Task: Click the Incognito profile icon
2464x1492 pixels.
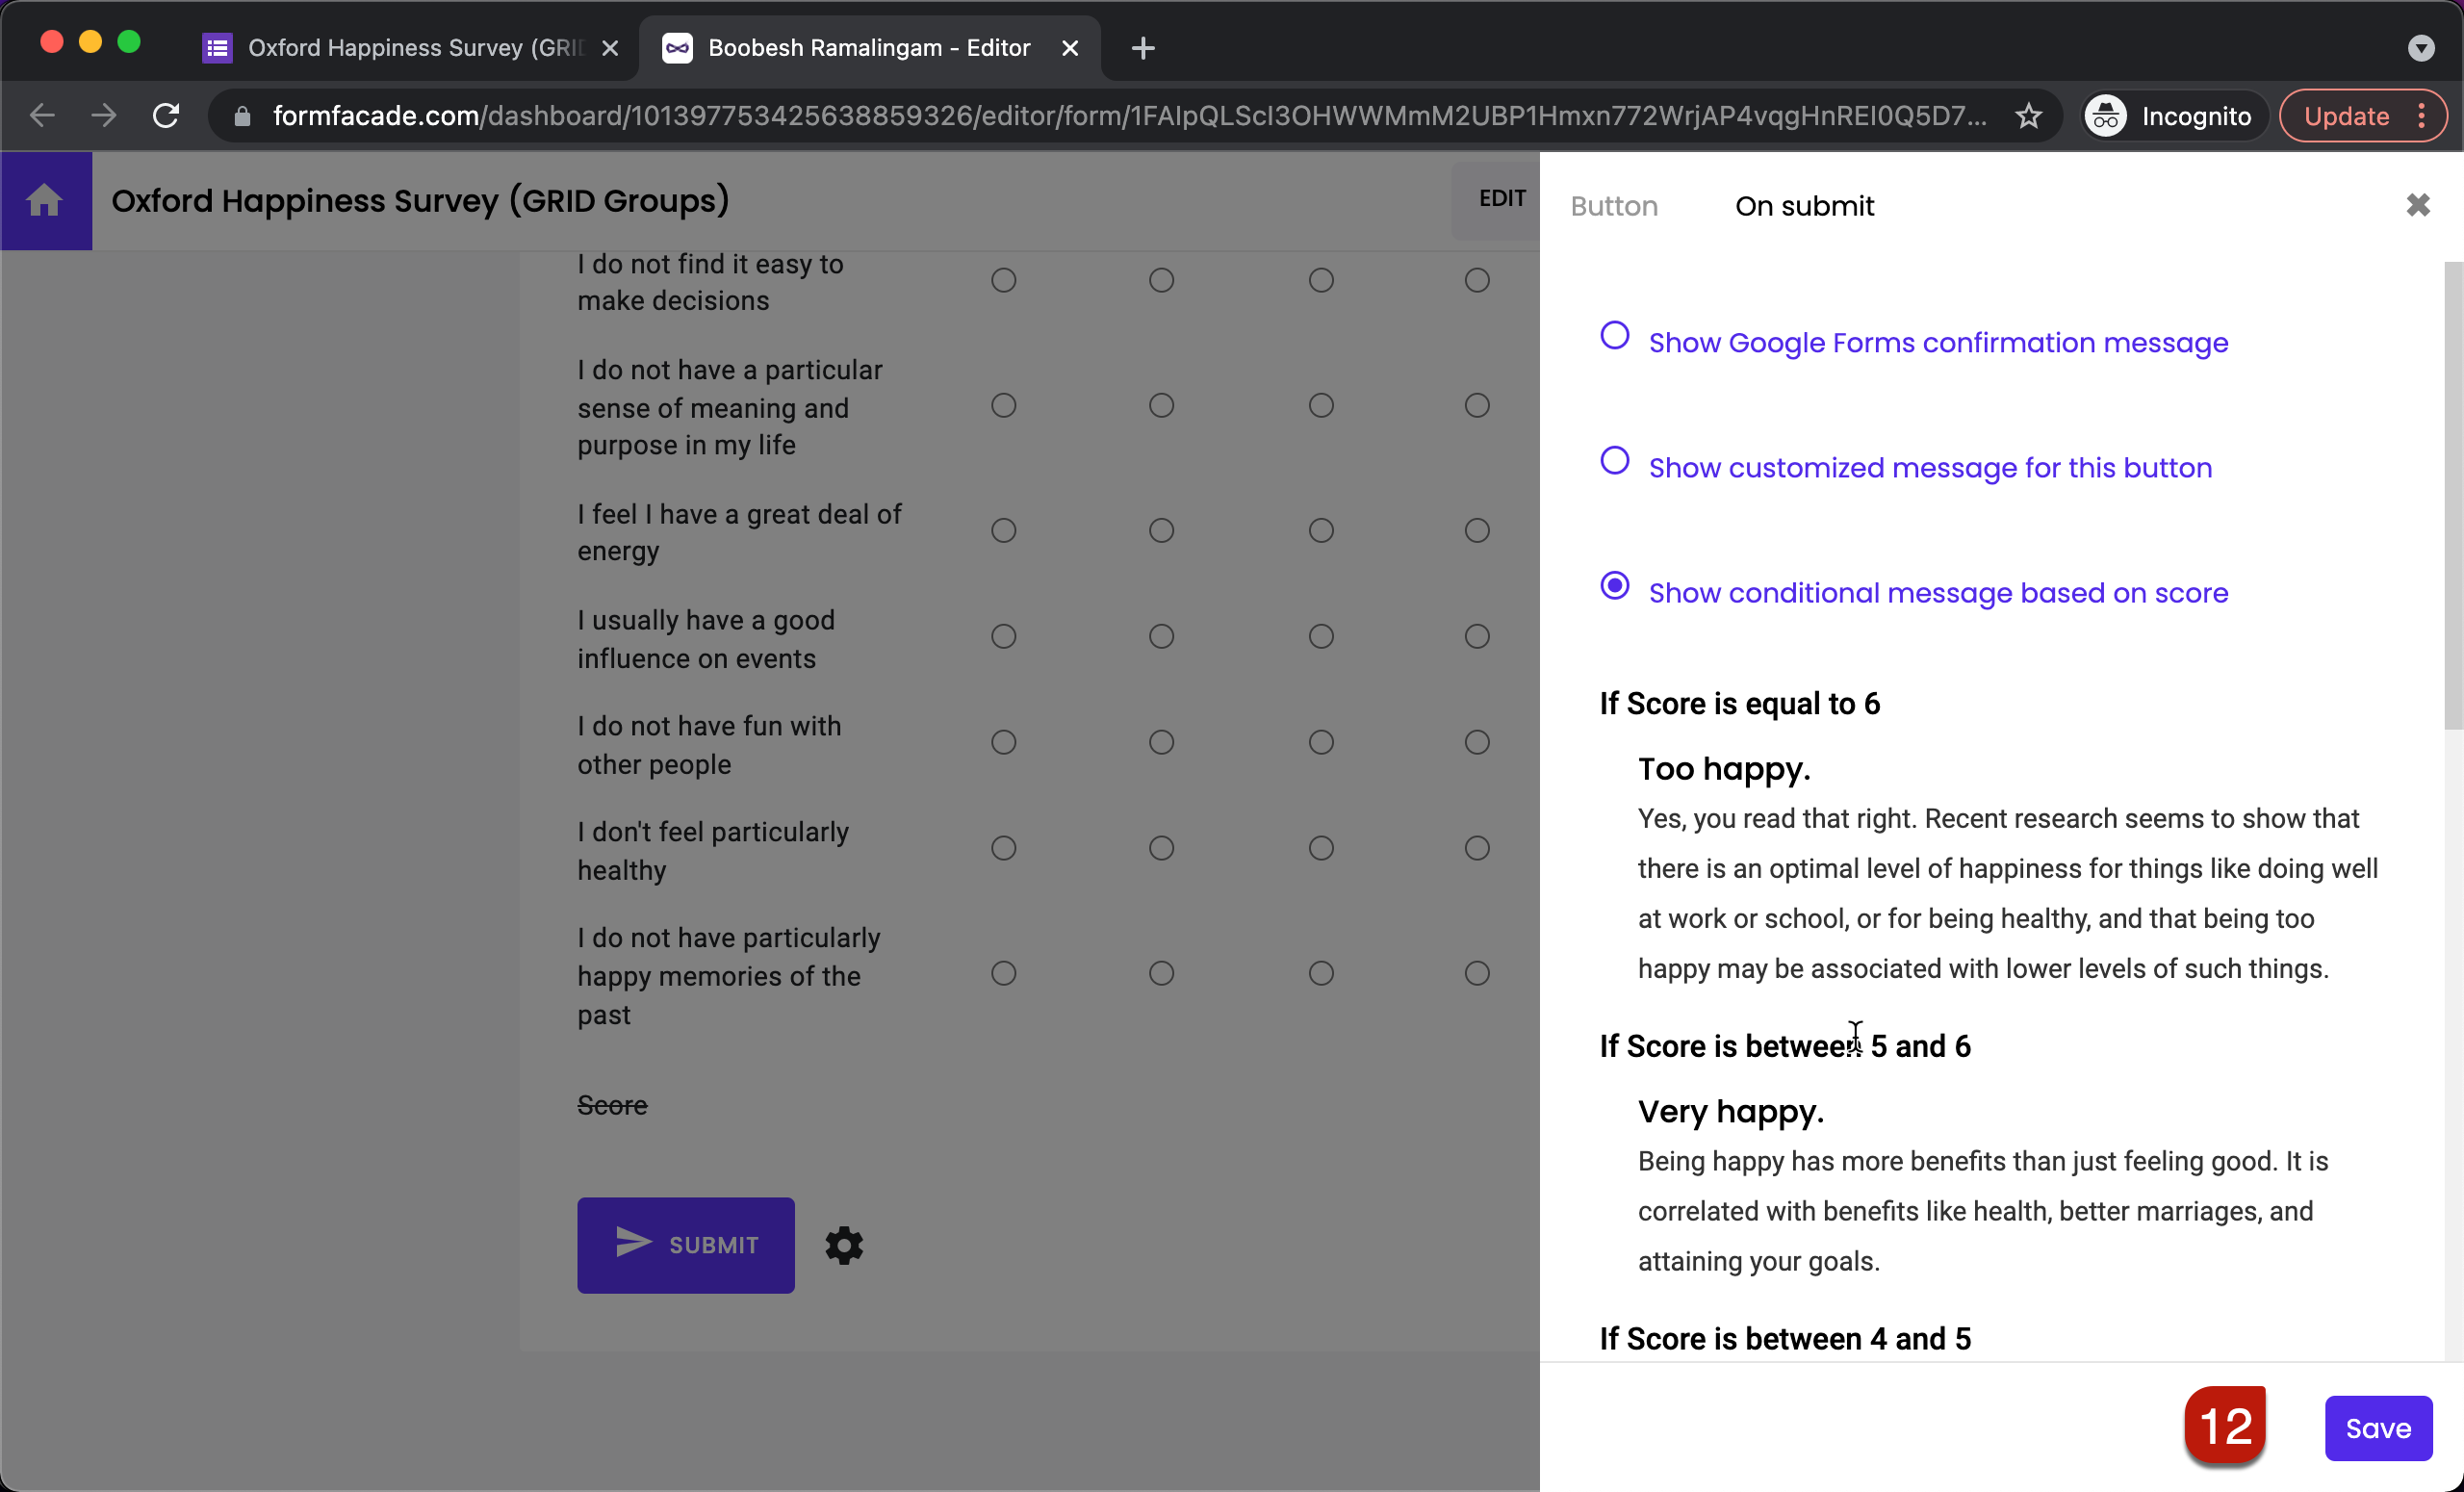Action: 2105,115
